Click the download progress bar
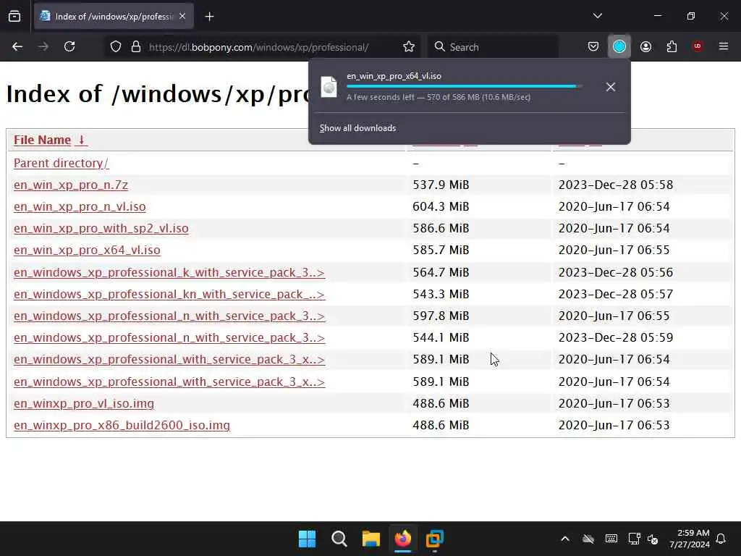 click(465, 87)
